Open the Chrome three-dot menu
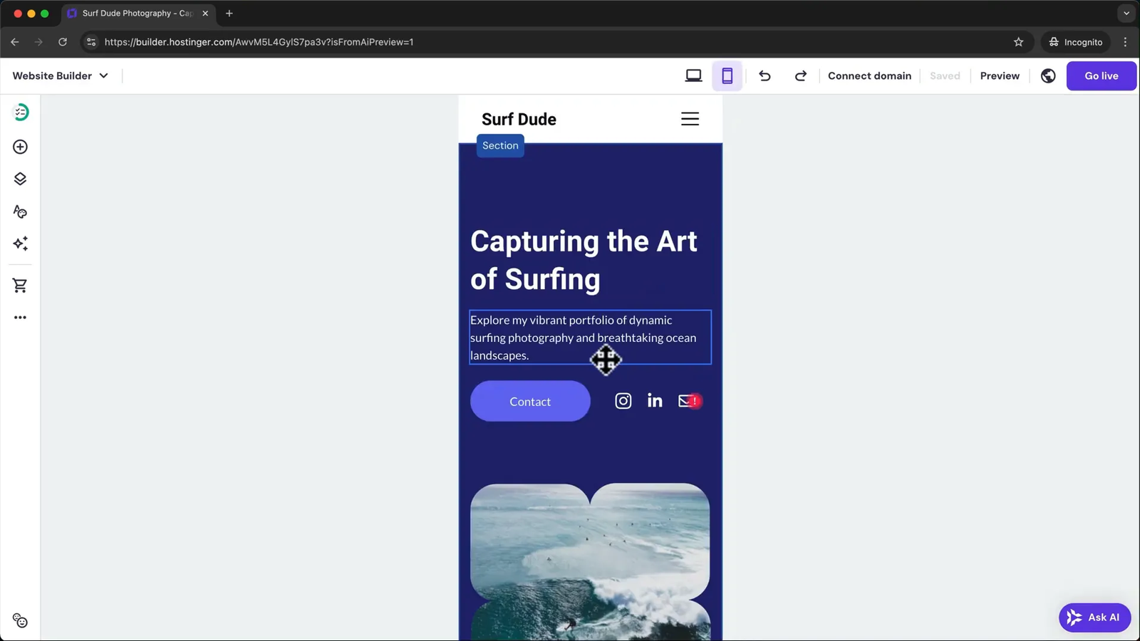 coord(1125,42)
